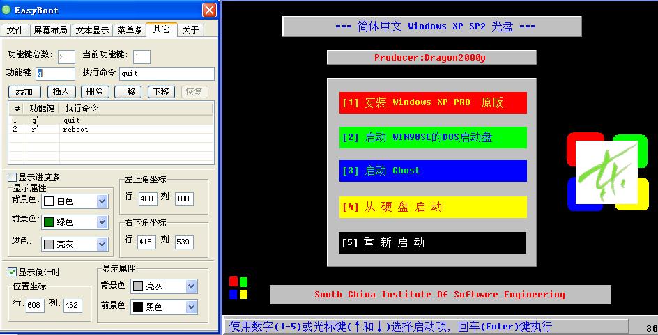Click the 插入 button
Image resolution: width=658 pixels, height=335 pixels.
61,92
